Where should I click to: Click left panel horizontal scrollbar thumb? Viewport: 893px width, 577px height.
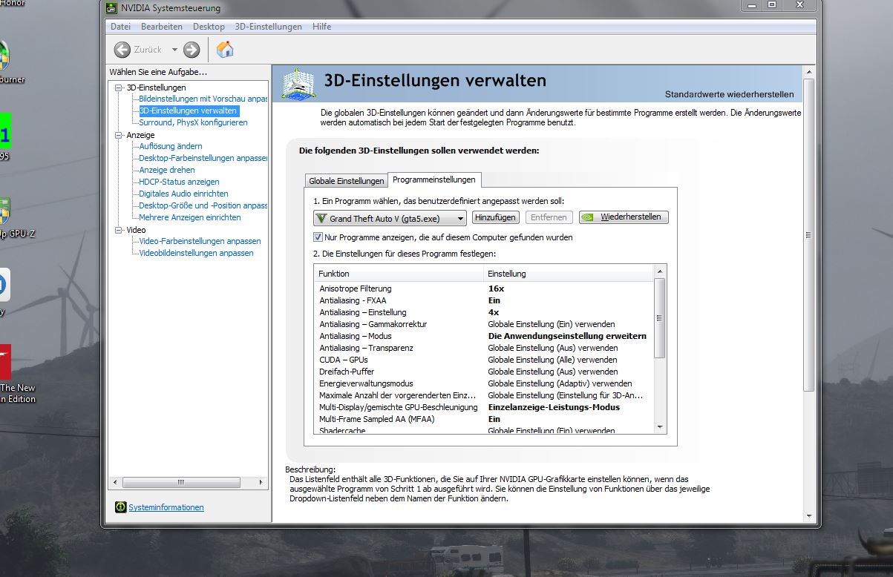pos(180,482)
